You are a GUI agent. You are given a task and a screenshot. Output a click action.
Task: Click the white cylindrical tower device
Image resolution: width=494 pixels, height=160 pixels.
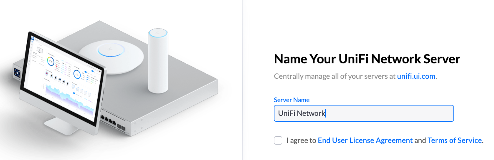[x=158, y=61]
